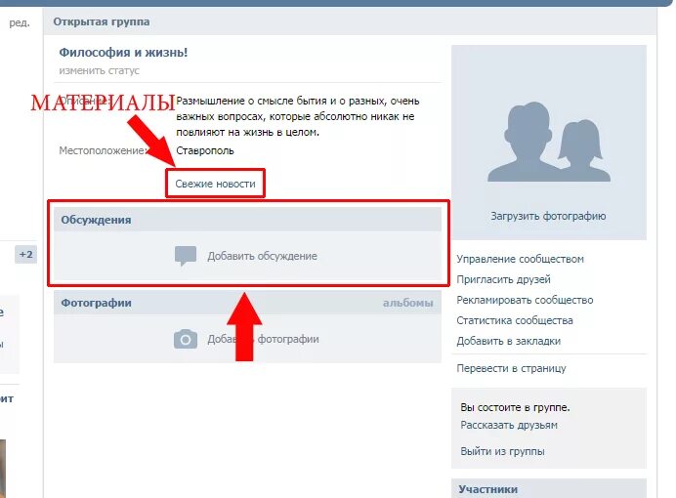
Task: Open the Свежие новости link
Action: point(215,184)
